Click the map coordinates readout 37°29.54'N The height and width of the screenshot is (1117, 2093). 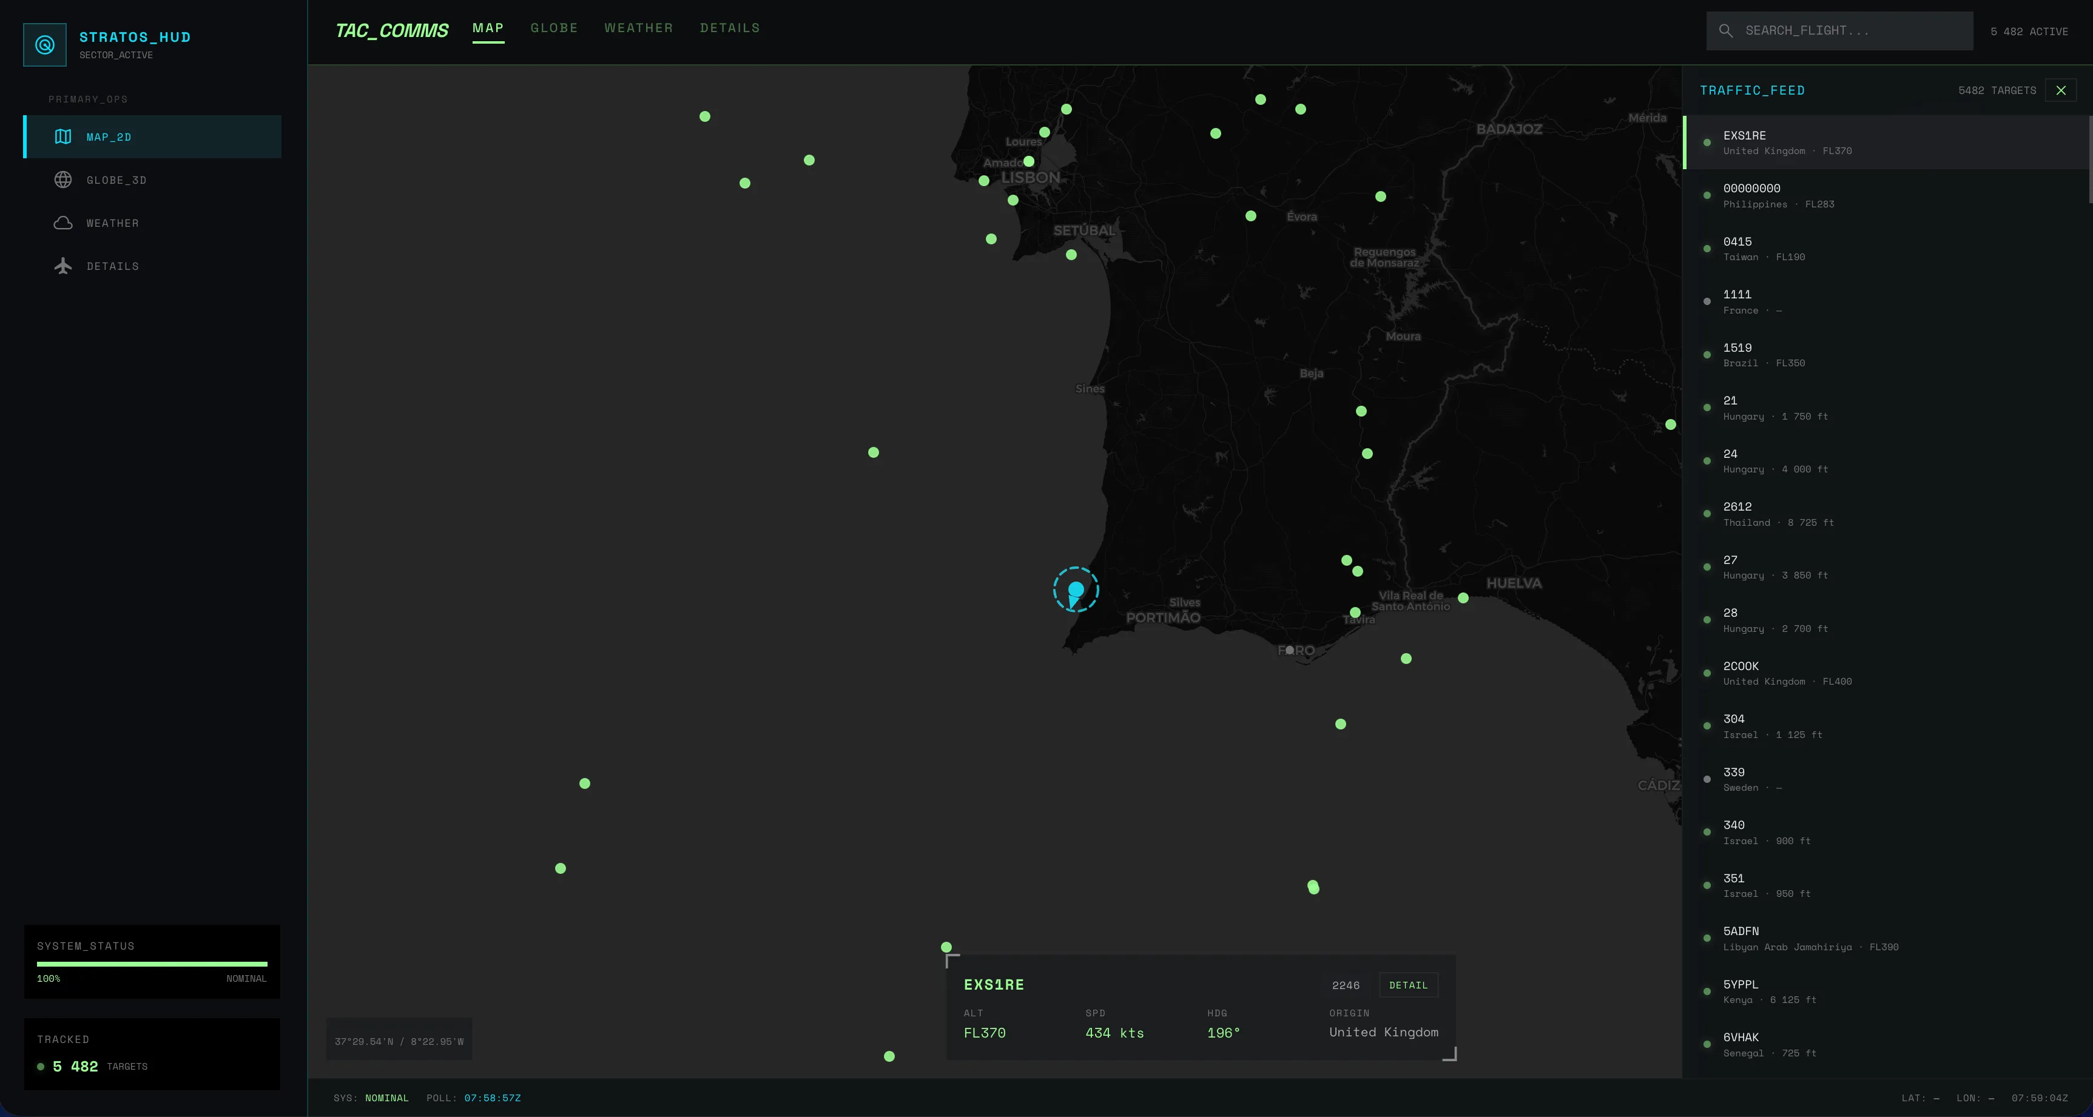coord(399,1041)
